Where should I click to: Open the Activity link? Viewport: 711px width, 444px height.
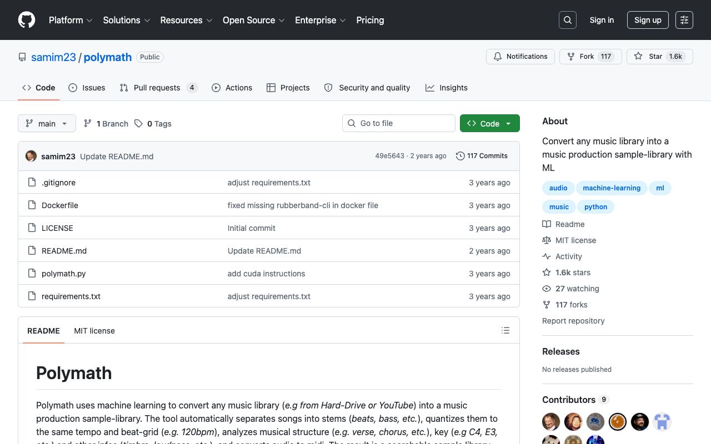pyautogui.click(x=562, y=256)
